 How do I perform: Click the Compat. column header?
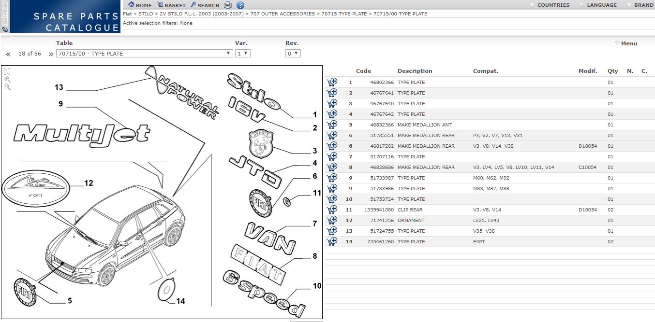pyautogui.click(x=485, y=71)
